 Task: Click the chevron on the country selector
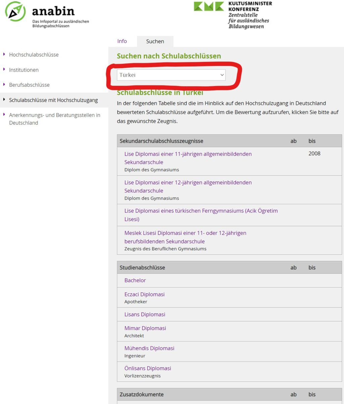pyautogui.click(x=221, y=75)
